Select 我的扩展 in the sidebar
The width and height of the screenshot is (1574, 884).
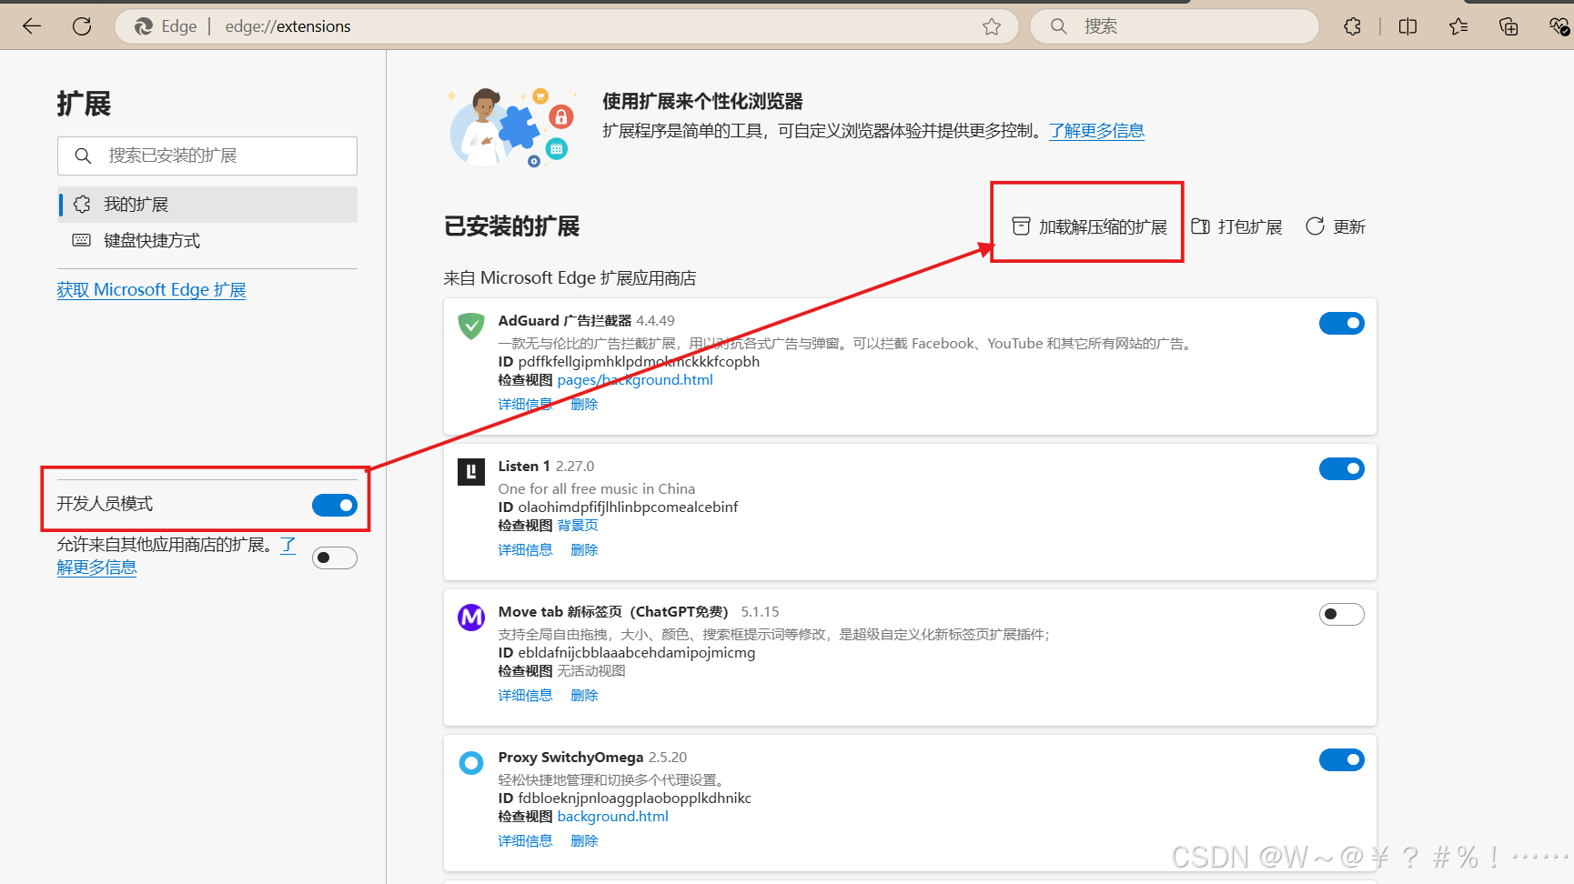pyautogui.click(x=207, y=205)
